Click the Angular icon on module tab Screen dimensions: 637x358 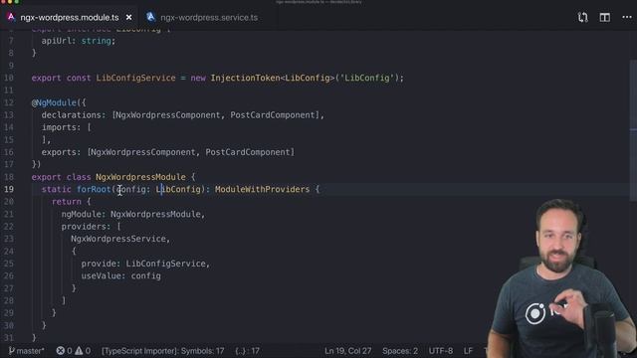[11, 17]
